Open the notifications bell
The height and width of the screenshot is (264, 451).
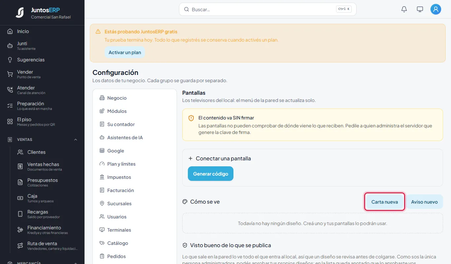click(x=404, y=9)
